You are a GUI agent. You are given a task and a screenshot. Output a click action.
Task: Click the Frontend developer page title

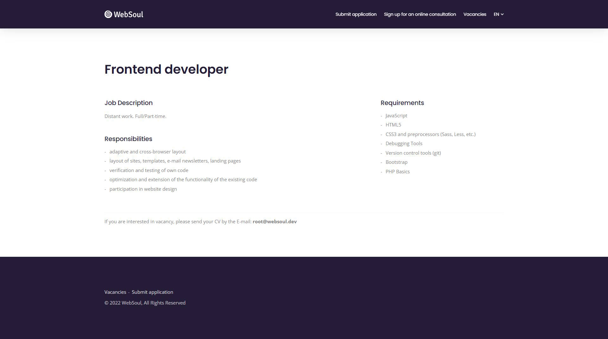pos(166,69)
